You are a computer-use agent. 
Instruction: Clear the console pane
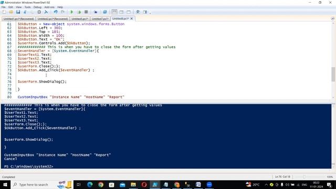tap(46, 12)
